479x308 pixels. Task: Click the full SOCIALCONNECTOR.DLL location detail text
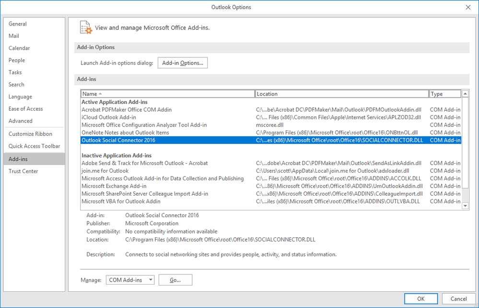220,240
